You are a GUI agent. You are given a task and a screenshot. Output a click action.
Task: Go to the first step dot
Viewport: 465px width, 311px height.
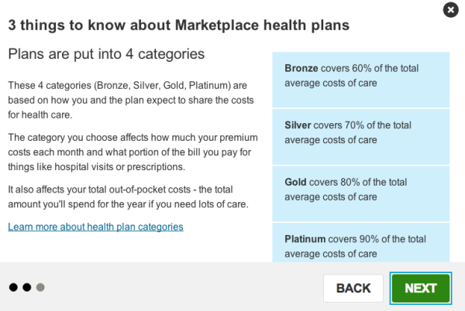(x=13, y=287)
